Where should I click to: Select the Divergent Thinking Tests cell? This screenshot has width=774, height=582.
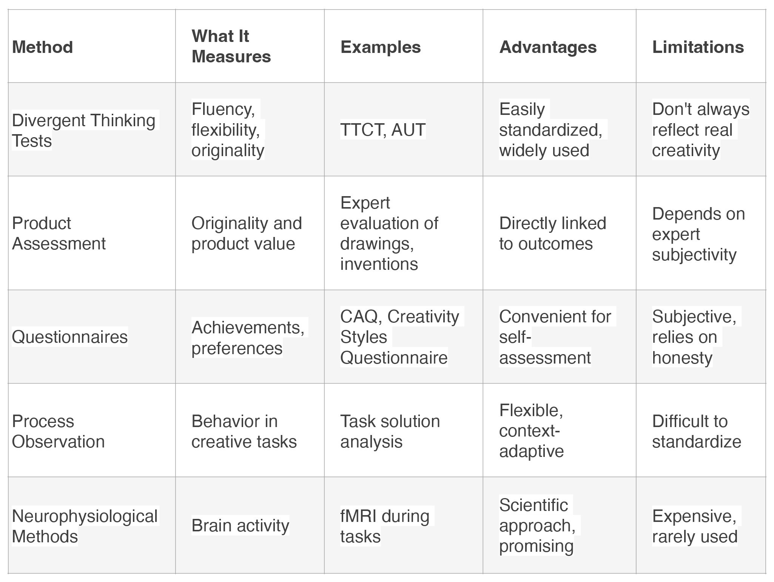pyautogui.click(x=92, y=129)
